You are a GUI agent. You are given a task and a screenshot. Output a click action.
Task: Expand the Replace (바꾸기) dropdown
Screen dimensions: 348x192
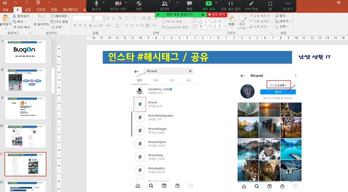point(291,21)
